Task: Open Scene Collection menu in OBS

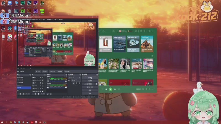Action: point(50,19)
